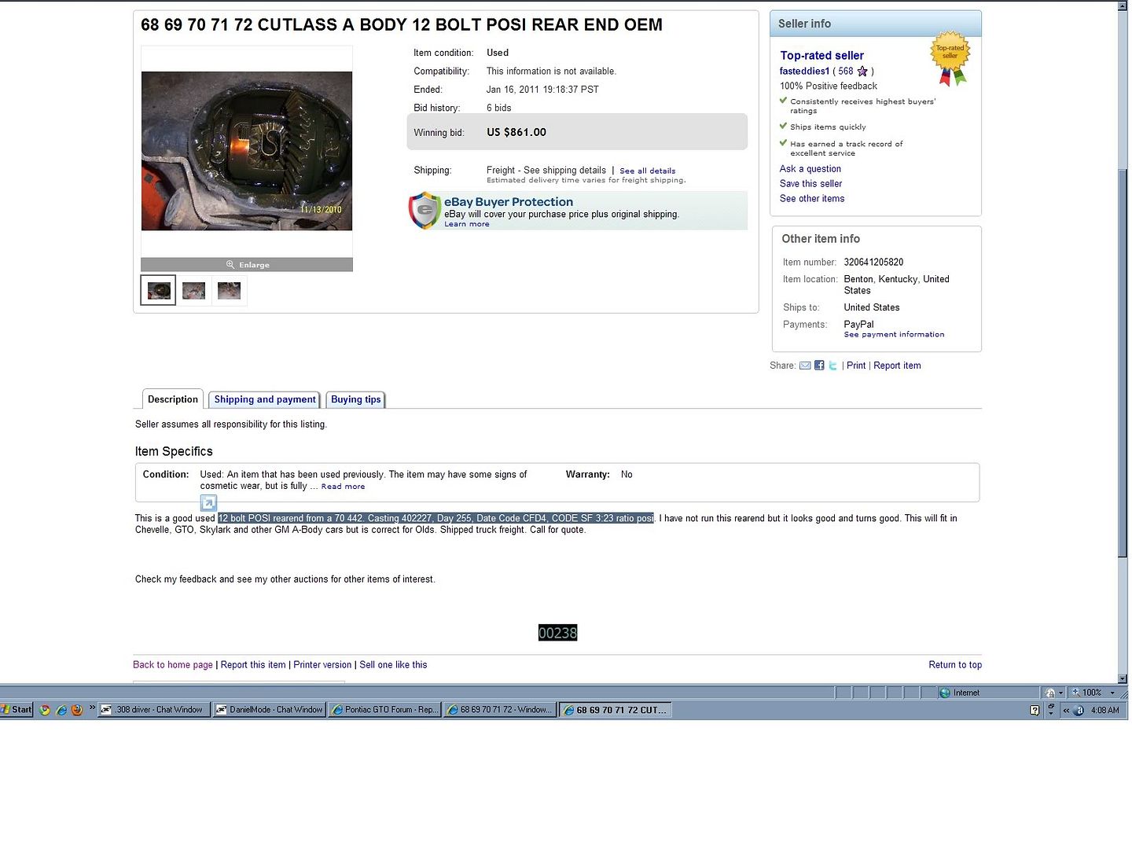Click the Windows Start button
Image resolution: width=1132 pixels, height=849 pixels.
(x=17, y=710)
